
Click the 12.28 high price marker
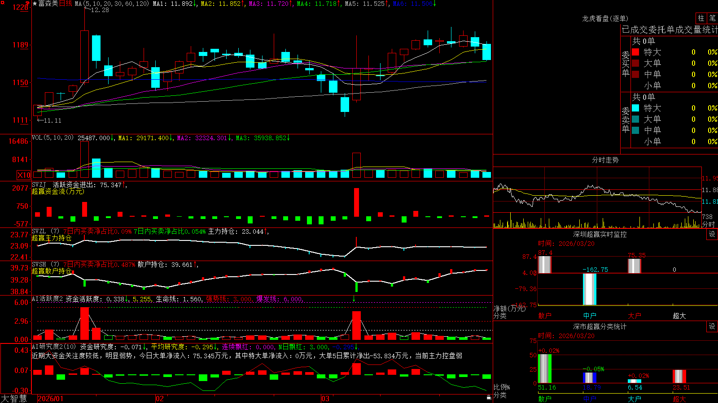coord(100,10)
